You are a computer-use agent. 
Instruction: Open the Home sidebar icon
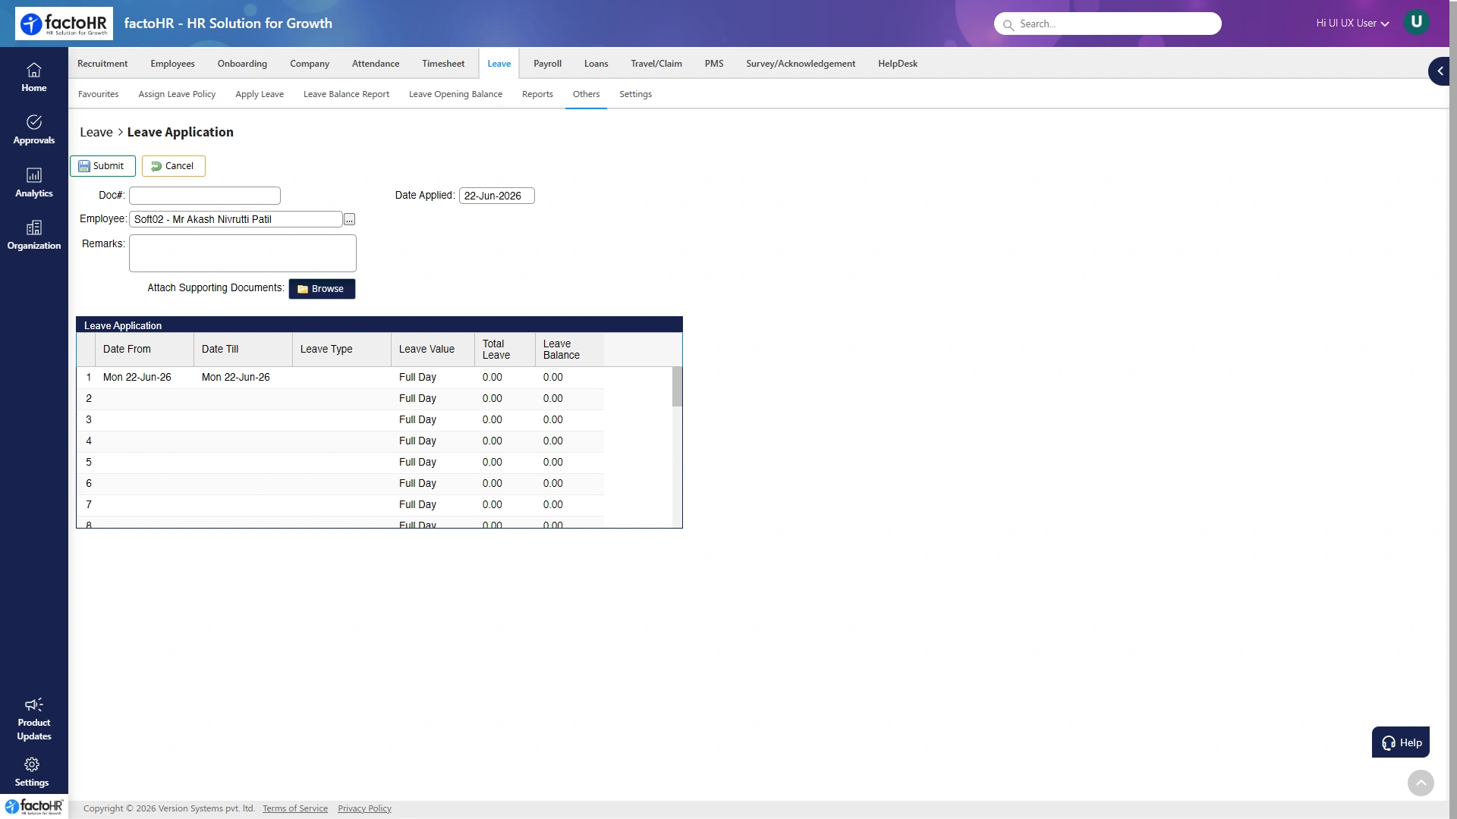point(33,77)
